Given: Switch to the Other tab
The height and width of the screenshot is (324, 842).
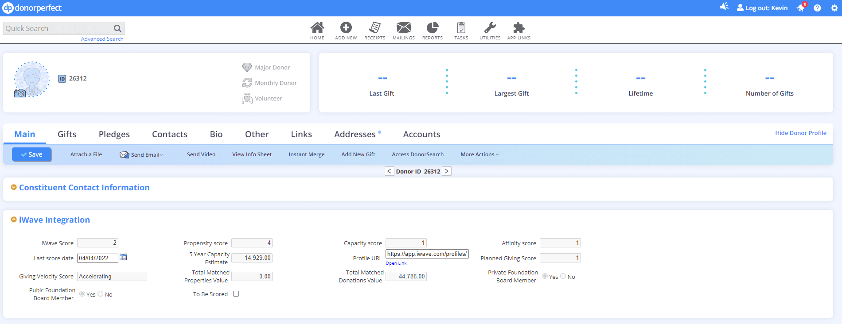Looking at the screenshot, I should point(257,134).
